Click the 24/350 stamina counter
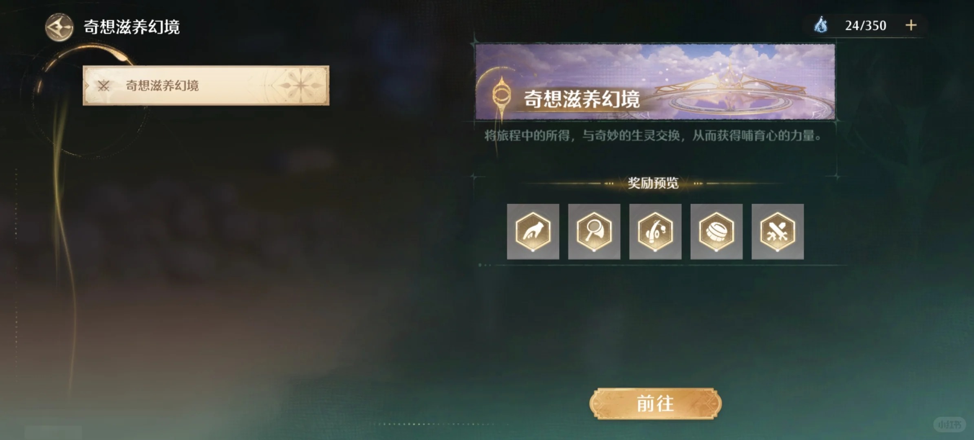The image size is (974, 440). pyautogui.click(x=865, y=26)
